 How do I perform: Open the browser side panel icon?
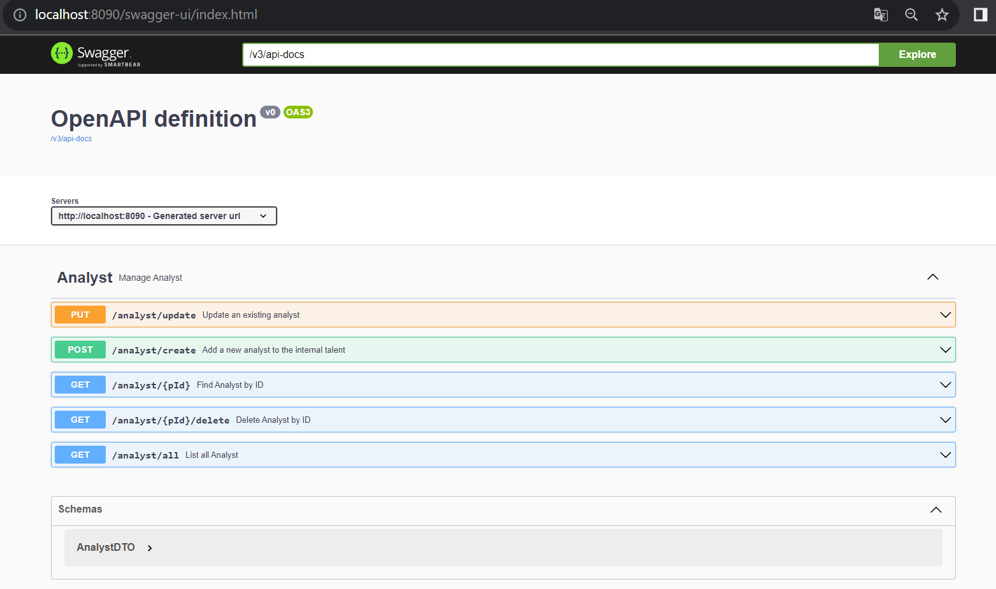(x=981, y=15)
